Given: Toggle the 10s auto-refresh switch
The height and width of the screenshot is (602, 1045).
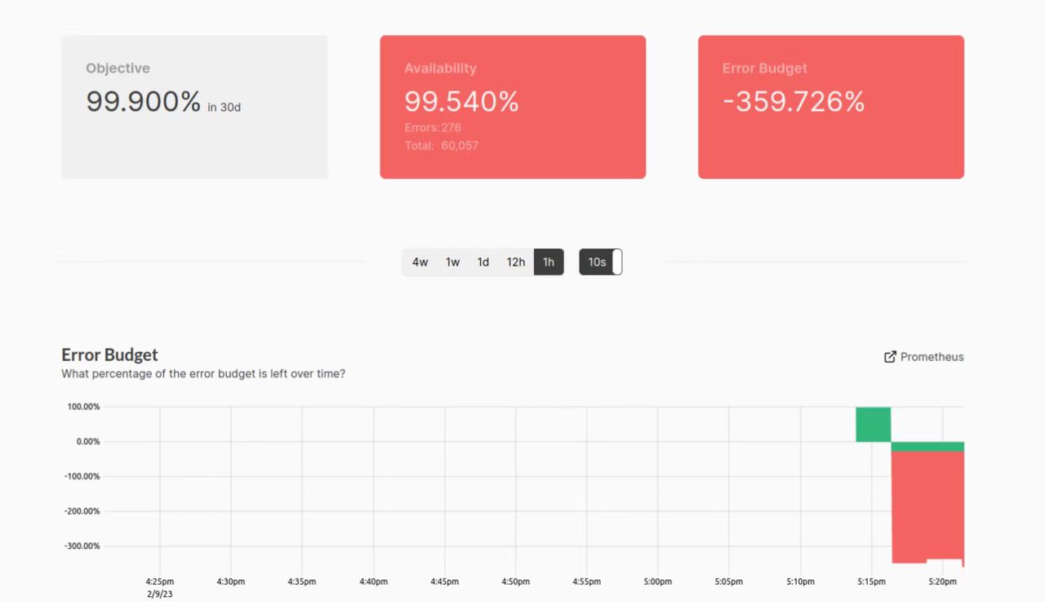Looking at the screenshot, I should (x=601, y=262).
